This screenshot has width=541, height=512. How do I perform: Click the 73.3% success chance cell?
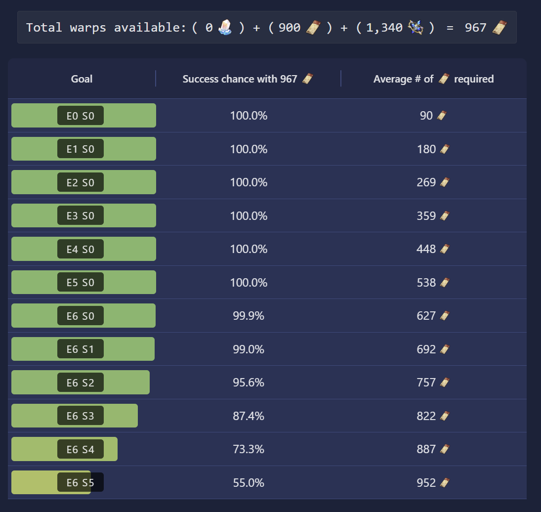coord(249,449)
